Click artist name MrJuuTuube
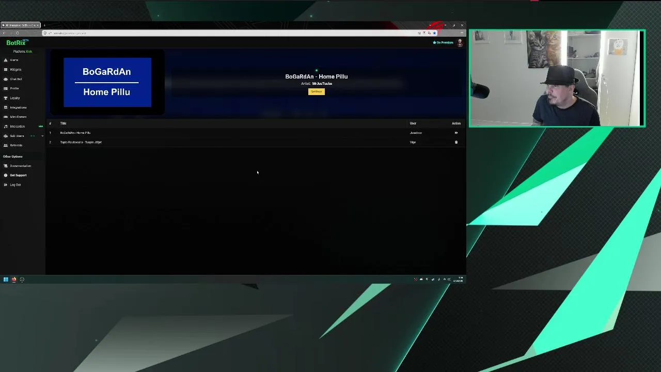The image size is (661, 372). pyautogui.click(x=322, y=84)
